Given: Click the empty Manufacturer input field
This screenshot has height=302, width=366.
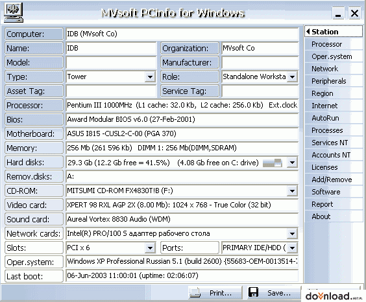Looking at the screenshot, I should pyautogui.click(x=260, y=62).
